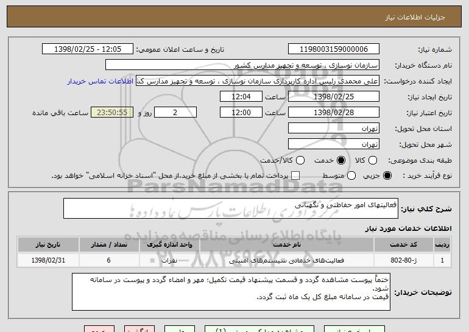Click the کد خدمت column header
This screenshot has height=332, width=469.
tap(403, 245)
